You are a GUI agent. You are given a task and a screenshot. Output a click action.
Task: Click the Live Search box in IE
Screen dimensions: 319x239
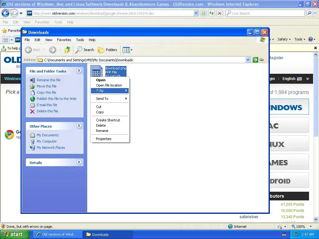(x=265, y=13)
